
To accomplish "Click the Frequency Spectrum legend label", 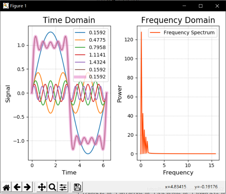I will (189, 33).
